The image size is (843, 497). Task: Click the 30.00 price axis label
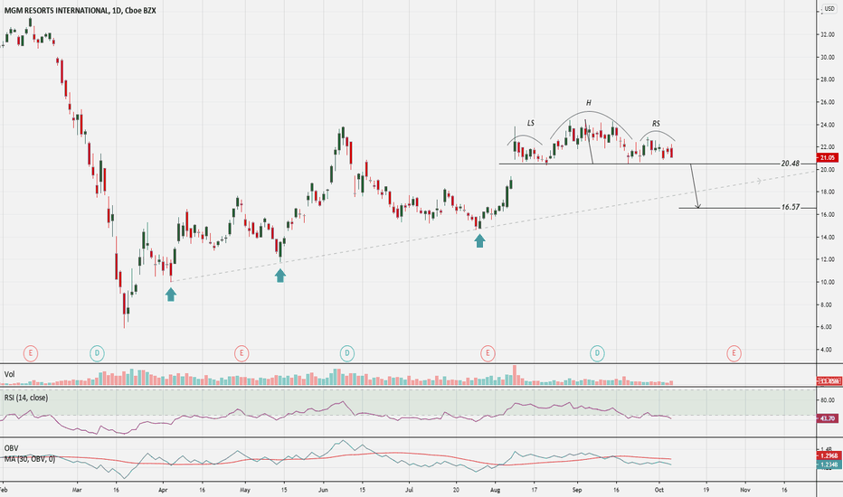coord(828,57)
